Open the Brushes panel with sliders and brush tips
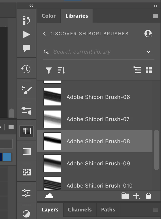 [26, 111]
